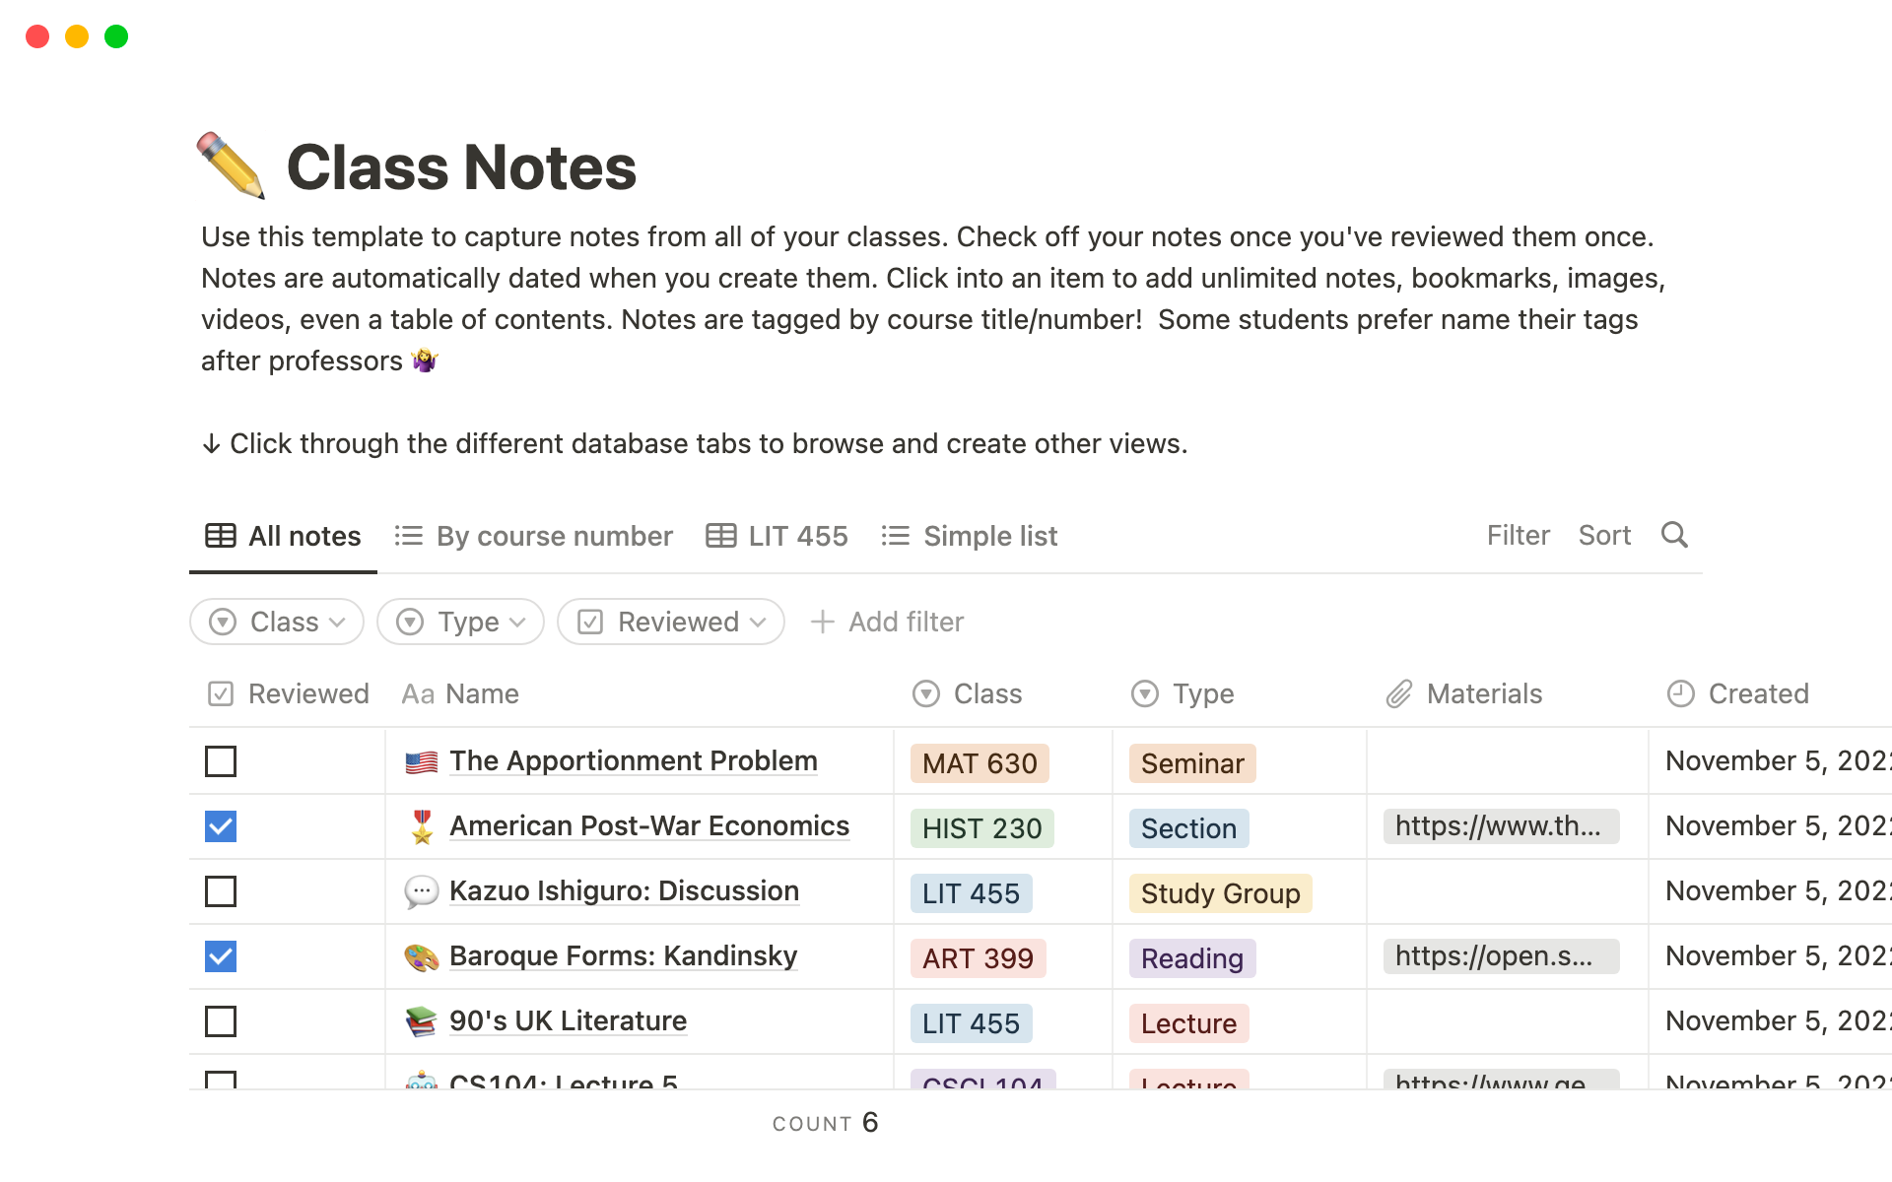Image resolution: width=1892 pixels, height=1182 pixels.
Task: Expand the Type filter dropdown
Action: 460,623
